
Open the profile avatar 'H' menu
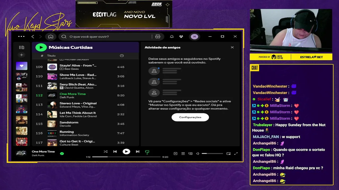(194, 36)
